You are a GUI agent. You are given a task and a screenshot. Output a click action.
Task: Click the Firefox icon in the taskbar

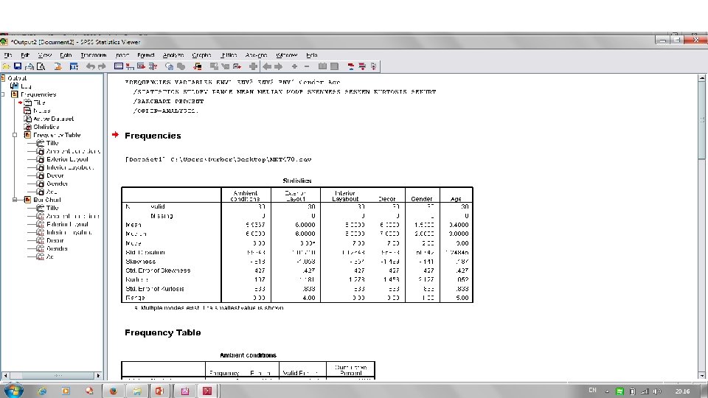pyautogui.click(x=113, y=391)
